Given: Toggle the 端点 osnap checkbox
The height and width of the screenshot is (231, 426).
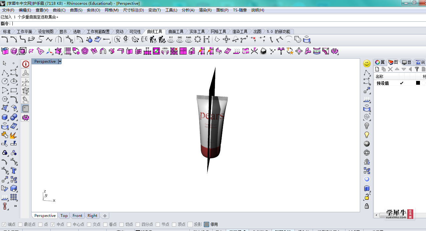Looking at the screenshot, I should pyautogui.click(x=4, y=224).
